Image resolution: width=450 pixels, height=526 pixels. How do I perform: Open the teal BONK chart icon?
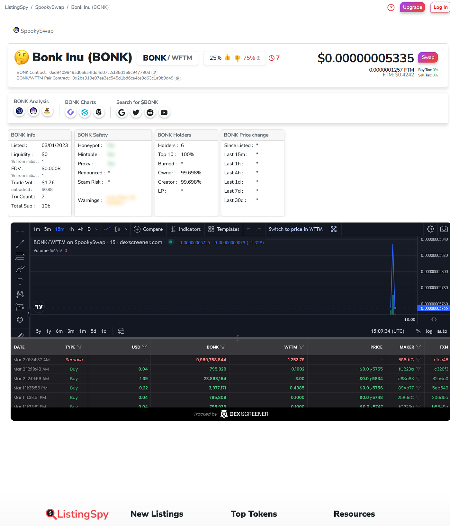(x=85, y=112)
